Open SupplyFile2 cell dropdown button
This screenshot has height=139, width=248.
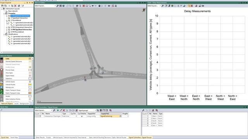[x=121, y=116]
